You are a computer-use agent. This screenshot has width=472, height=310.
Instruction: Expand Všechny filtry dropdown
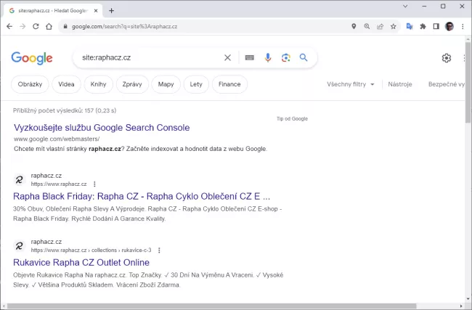[x=351, y=84]
